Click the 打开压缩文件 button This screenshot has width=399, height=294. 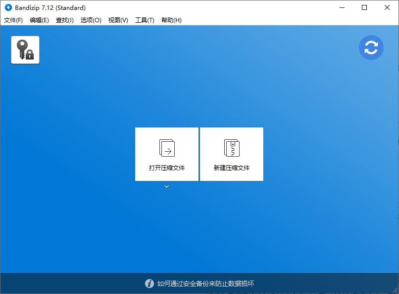pyautogui.click(x=166, y=154)
